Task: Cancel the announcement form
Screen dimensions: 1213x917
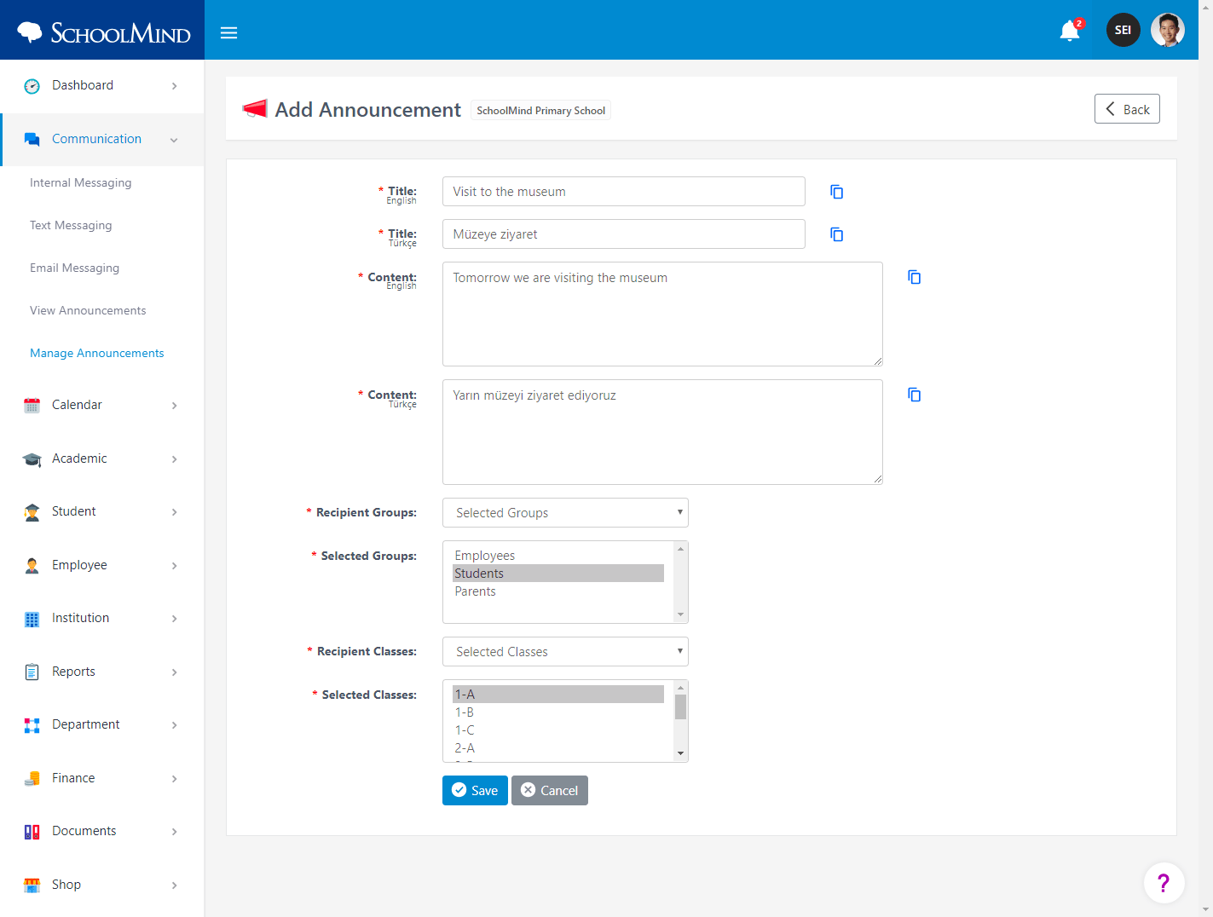Action: click(x=550, y=790)
